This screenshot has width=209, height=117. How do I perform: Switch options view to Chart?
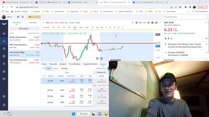click(55, 69)
